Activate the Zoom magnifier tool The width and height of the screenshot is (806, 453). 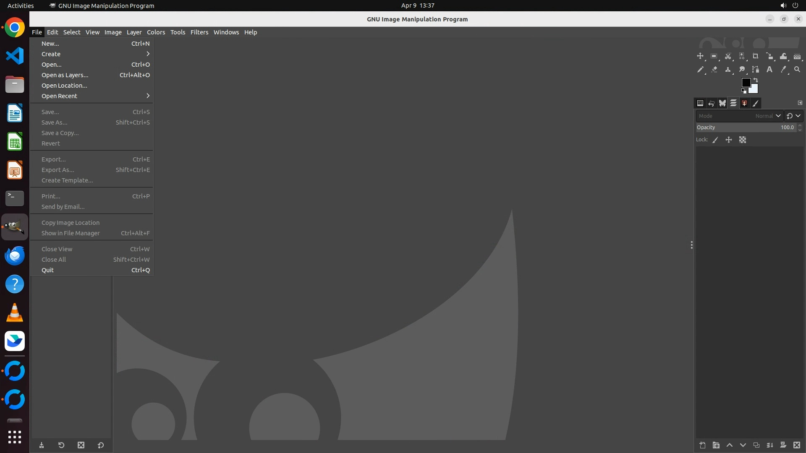tap(797, 70)
